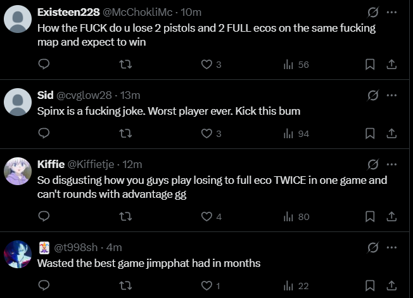This screenshot has height=298, width=413.
Task: Like Existeen228's tweet about pistols
Action: click(206, 64)
